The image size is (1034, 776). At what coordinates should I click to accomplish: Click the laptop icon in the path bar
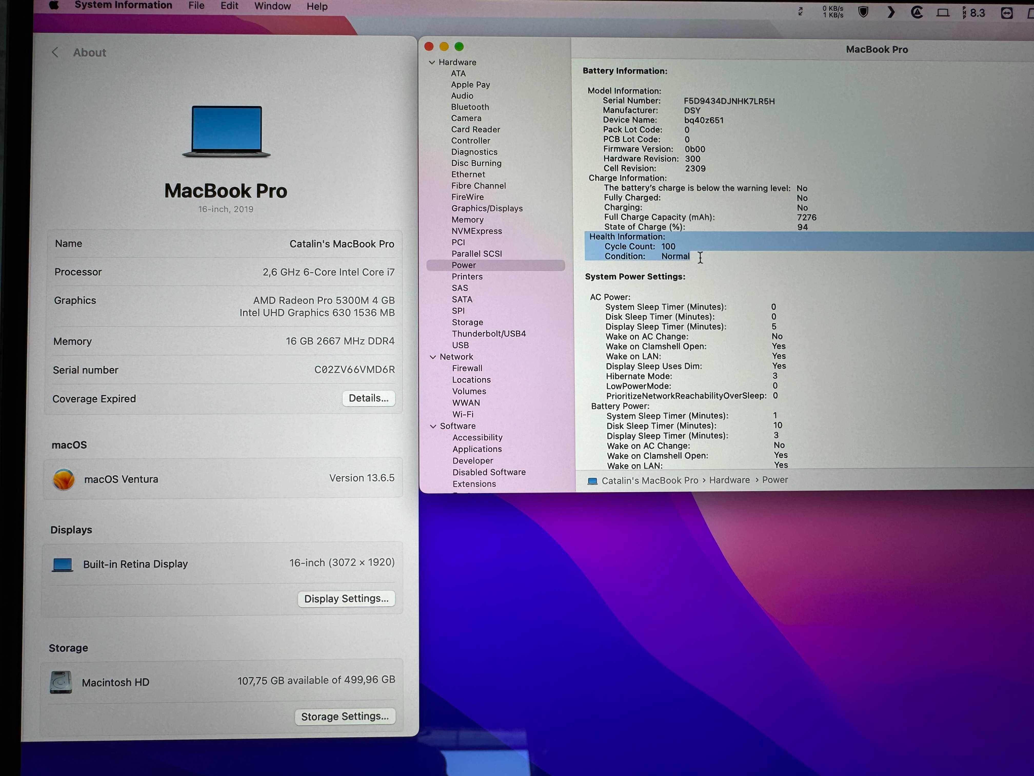point(592,481)
